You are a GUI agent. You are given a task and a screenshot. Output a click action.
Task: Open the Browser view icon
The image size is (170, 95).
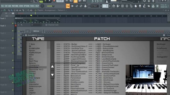(131, 6)
